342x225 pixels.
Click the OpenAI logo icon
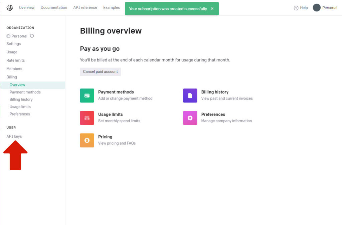[x=9, y=8]
